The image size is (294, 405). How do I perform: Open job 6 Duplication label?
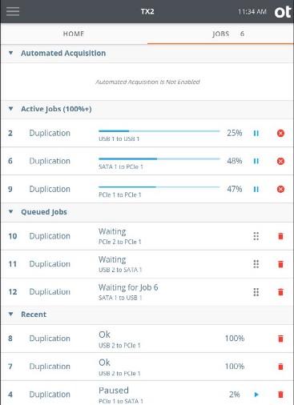coord(50,161)
